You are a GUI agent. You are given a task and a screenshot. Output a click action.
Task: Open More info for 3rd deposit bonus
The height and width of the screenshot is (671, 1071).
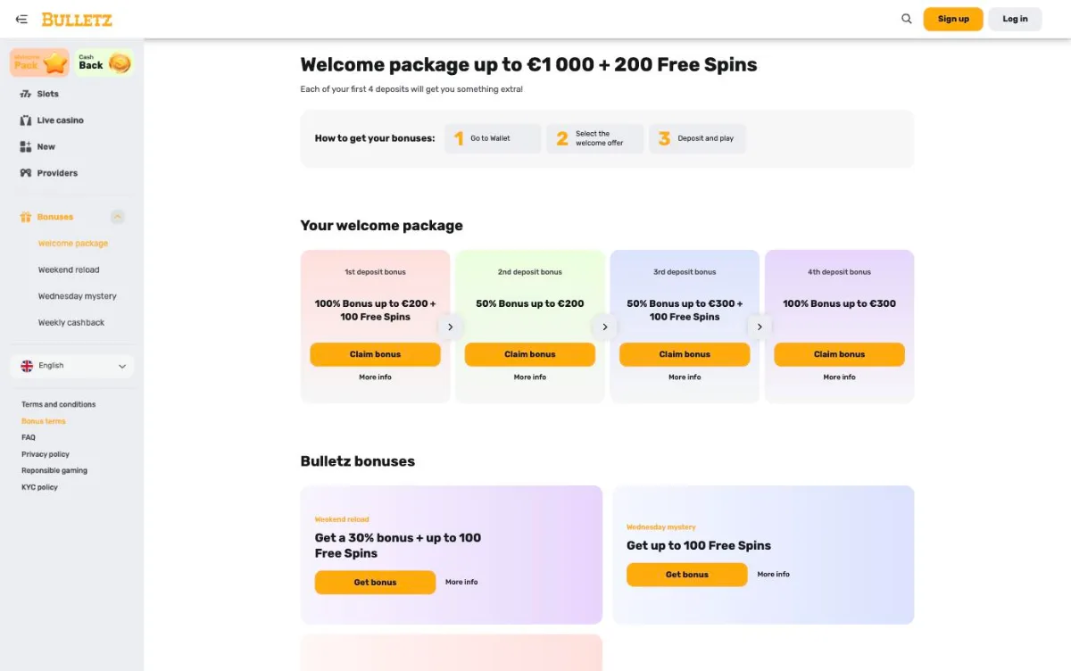click(685, 377)
